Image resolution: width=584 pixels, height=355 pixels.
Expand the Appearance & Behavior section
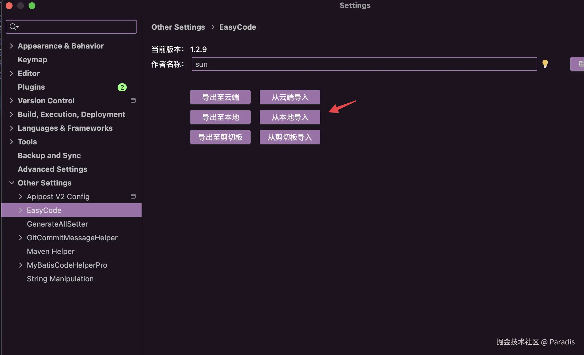tap(11, 46)
